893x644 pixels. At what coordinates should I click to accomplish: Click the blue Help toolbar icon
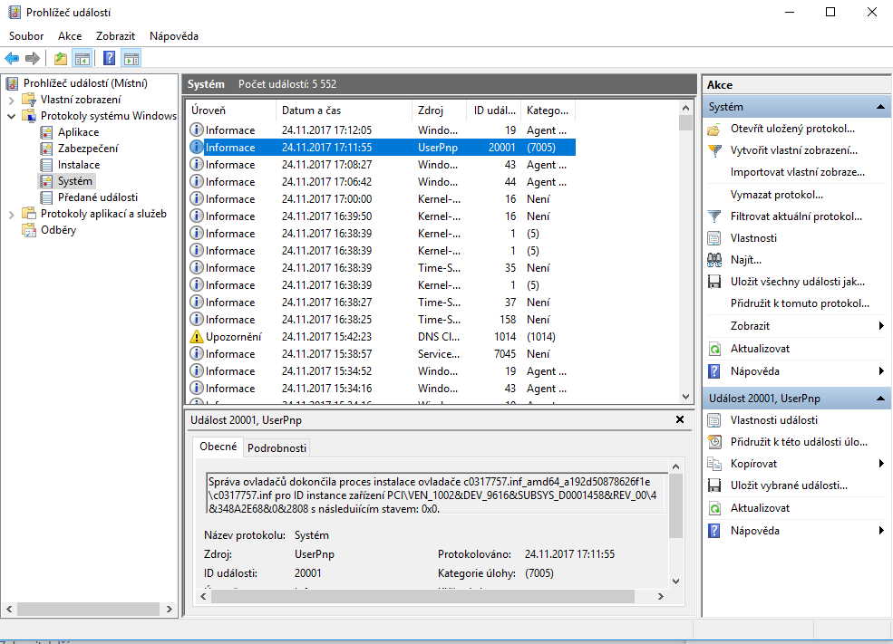click(x=109, y=59)
